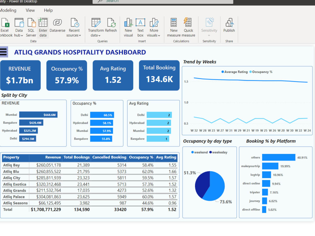Add a New visual to the report
This screenshot has height=236, width=315.
point(128,27)
